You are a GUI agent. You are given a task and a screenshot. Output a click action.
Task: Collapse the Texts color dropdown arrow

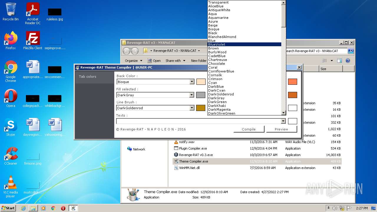point(283,121)
